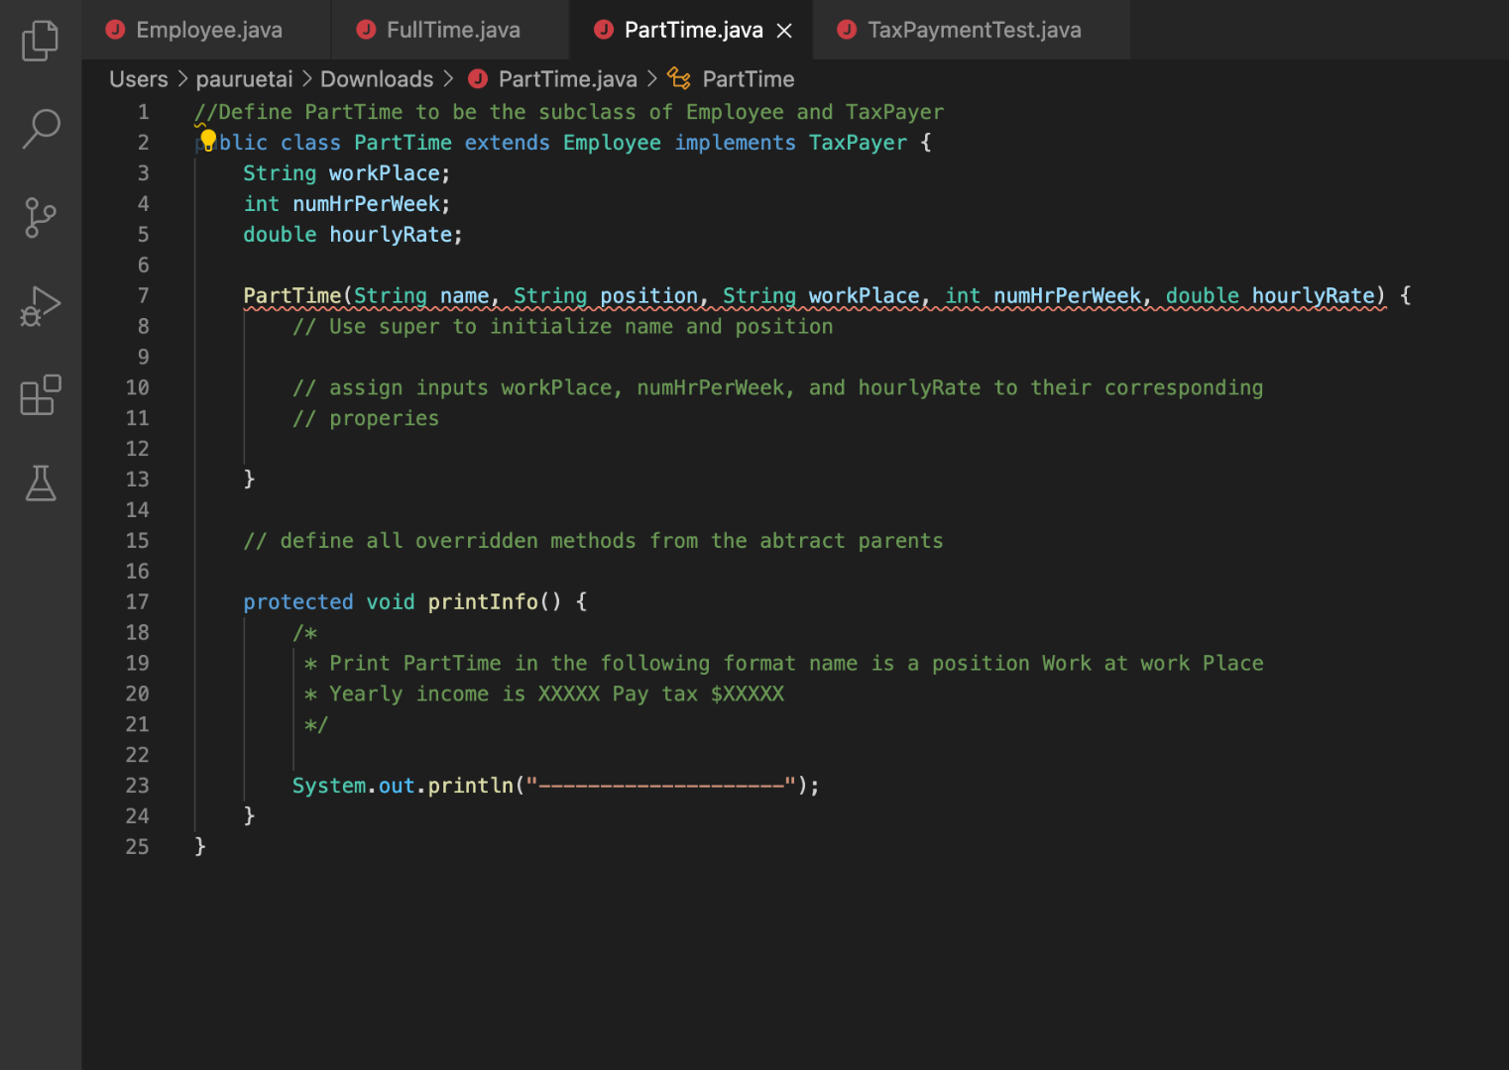Click PartTime class symbol in breadcrumb

[x=749, y=79]
